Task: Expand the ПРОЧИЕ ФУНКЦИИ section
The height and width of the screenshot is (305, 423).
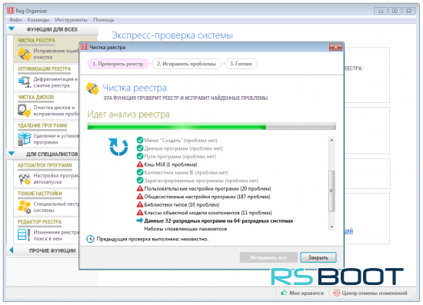Action: pyautogui.click(x=12, y=250)
